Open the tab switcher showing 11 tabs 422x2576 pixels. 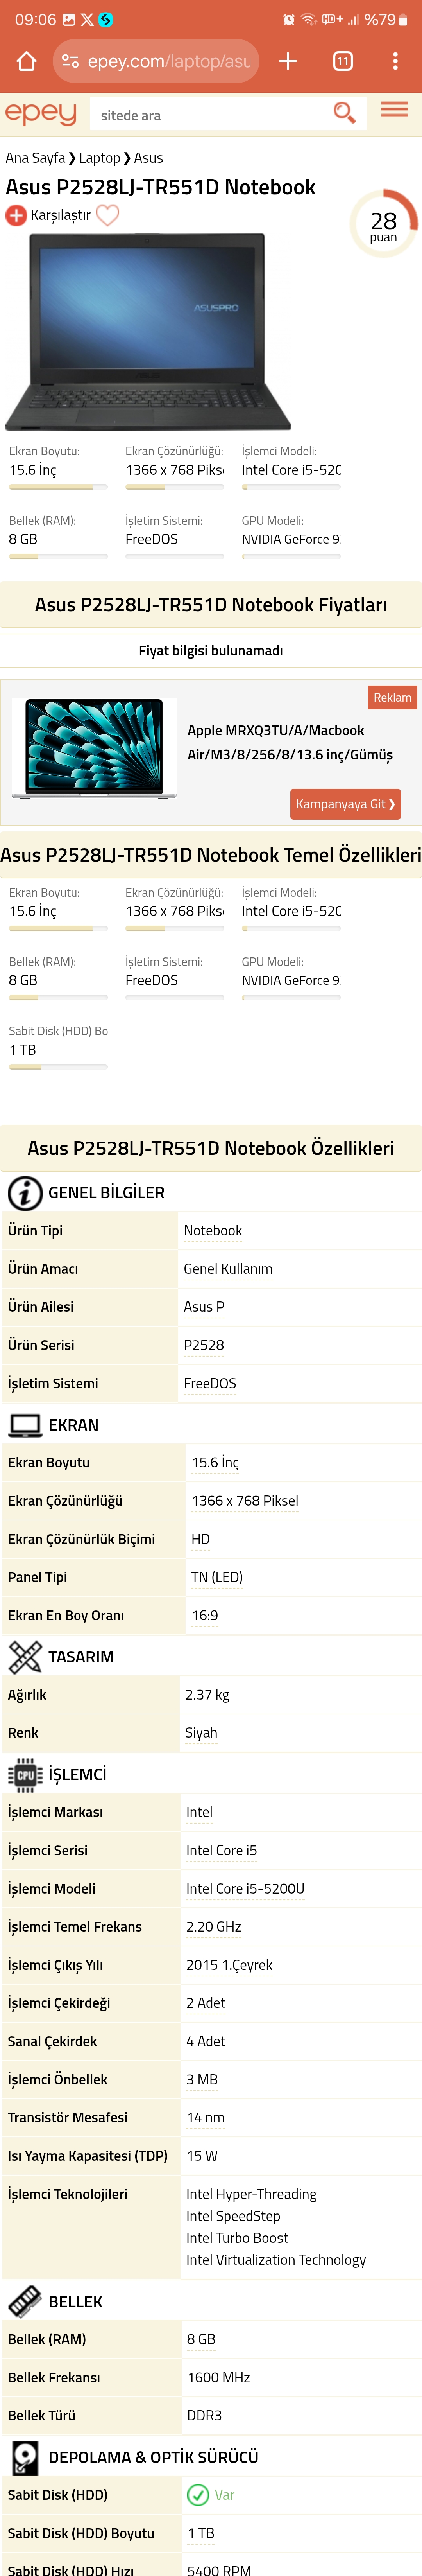point(343,61)
